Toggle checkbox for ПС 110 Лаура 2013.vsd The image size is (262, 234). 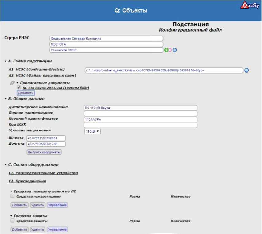[19, 87]
